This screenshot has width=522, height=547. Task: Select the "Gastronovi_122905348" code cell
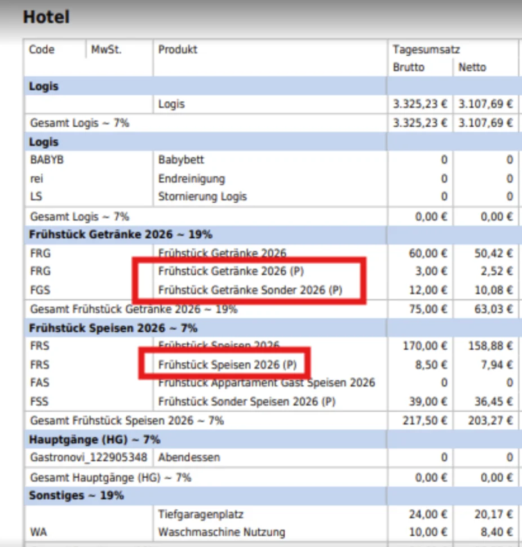point(89,457)
